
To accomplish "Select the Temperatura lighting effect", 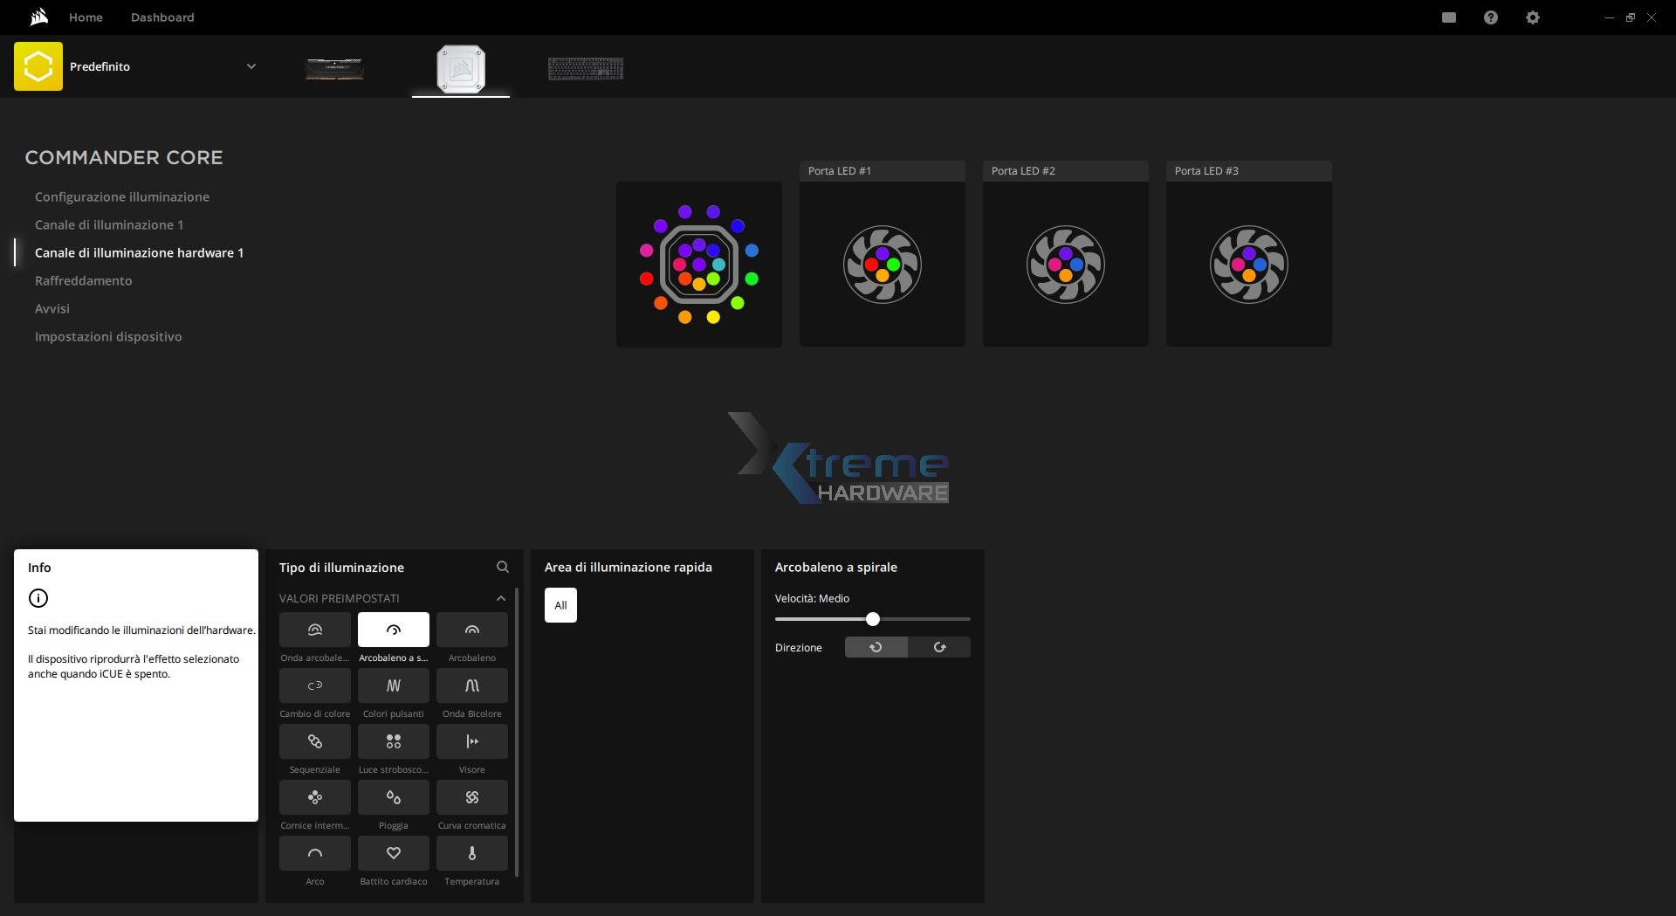I will point(471,853).
